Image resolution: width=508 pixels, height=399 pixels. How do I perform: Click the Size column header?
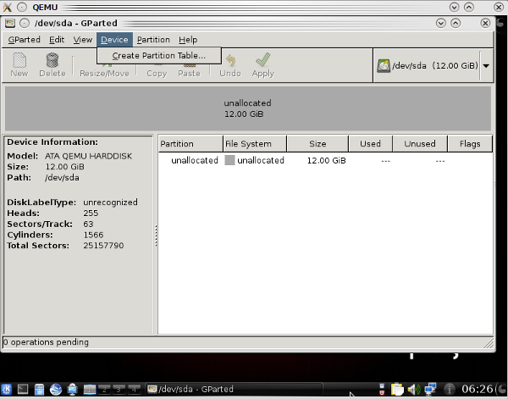pyautogui.click(x=317, y=143)
